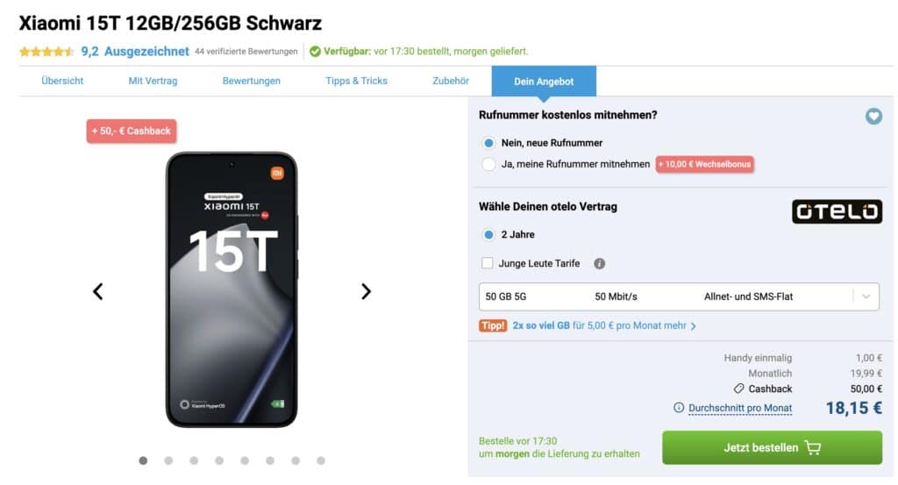Open info icon beside Junge Leute Tarife
Viewport: 898px width, 485px height.
click(x=599, y=263)
